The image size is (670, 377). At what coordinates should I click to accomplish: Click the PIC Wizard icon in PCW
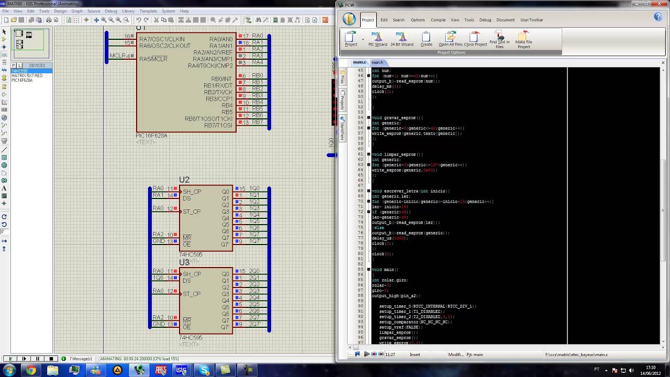[x=377, y=39]
